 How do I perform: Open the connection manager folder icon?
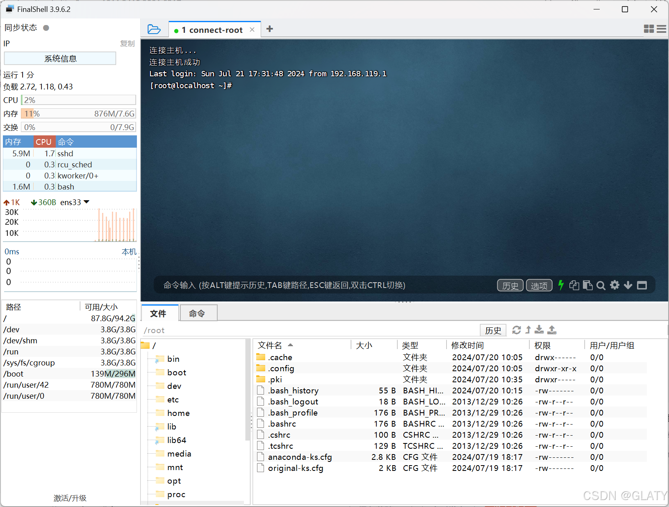coord(154,29)
